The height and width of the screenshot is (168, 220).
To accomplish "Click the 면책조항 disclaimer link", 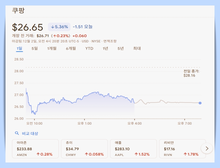I will [110, 41].
